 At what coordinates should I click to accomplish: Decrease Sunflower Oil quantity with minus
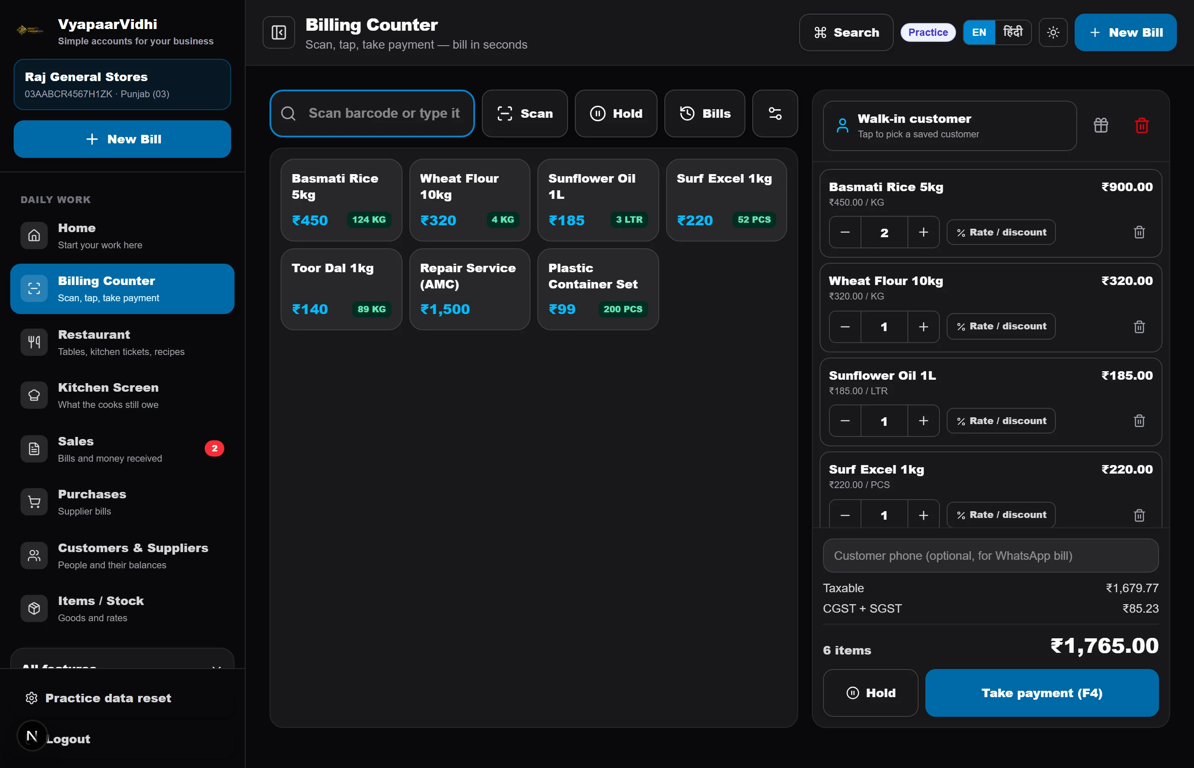click(845, 421)
